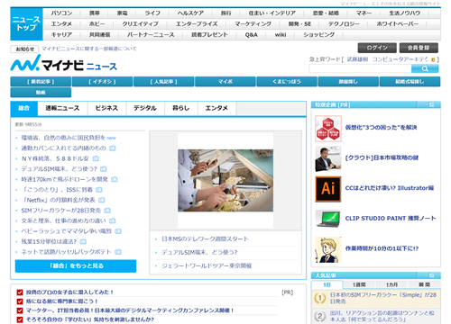Open ジェラートワールドツアー東京開催 link
Image resolution: width=451 pixels, height=324 pixels.
(207, 265)
